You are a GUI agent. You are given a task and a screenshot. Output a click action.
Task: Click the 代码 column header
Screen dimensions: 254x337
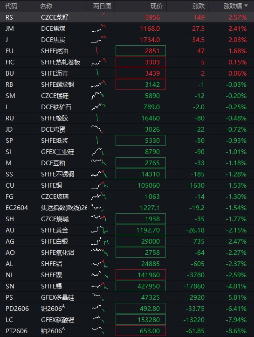pyautogui.click(x=11, y=6)
